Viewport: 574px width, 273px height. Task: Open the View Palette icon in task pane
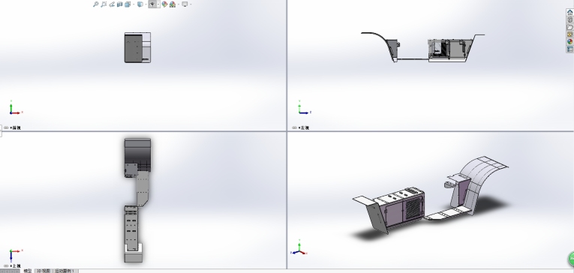(570, 34)
